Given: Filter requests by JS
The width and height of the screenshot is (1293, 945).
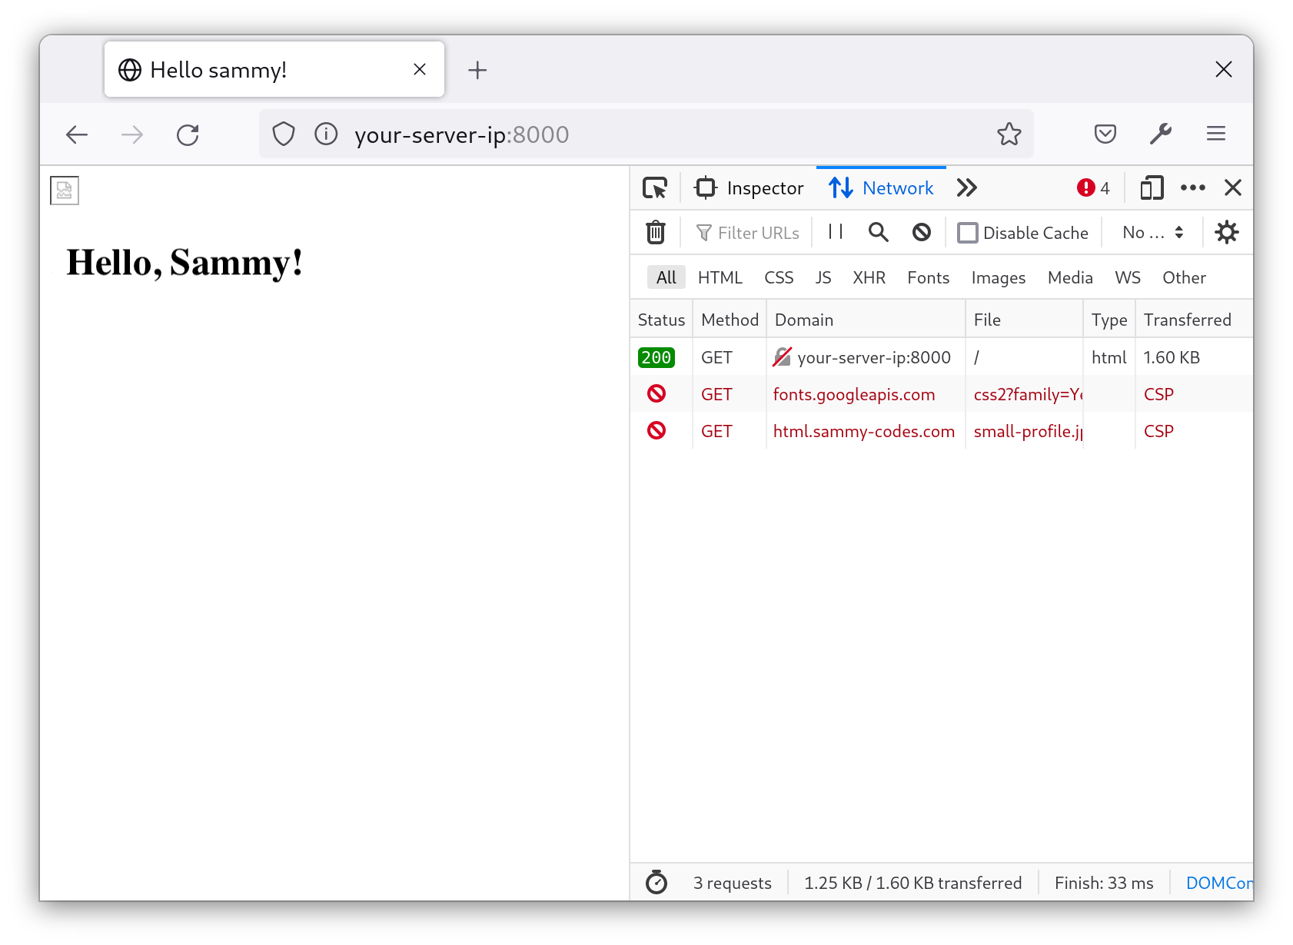Looking at the screenshot, I should pos(823,277).
